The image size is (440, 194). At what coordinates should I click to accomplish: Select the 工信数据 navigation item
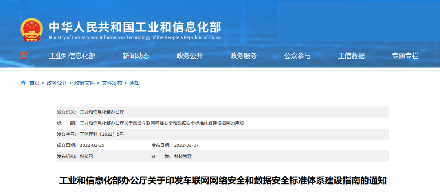pyautogui.click(x=351, y=56)
